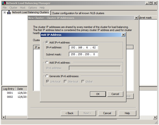Click the Log Entry column header
Viewport: 159px width, 125px height.
tap(9, 89)
